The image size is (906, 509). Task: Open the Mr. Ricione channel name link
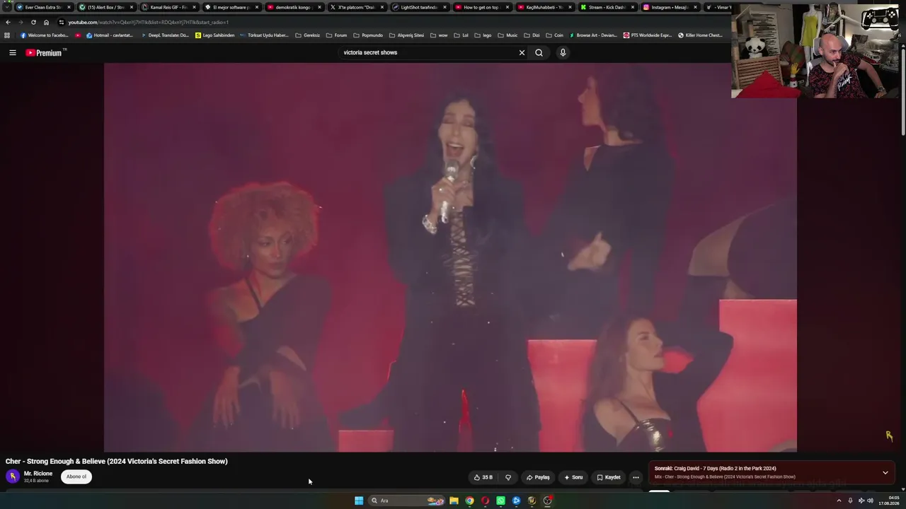tap(38, 474)
